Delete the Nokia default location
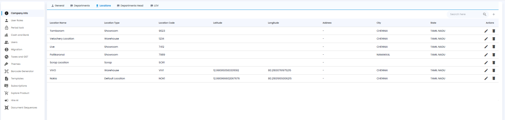The height and width of the screenshot is (120, 505). click(x=494, y=78)
